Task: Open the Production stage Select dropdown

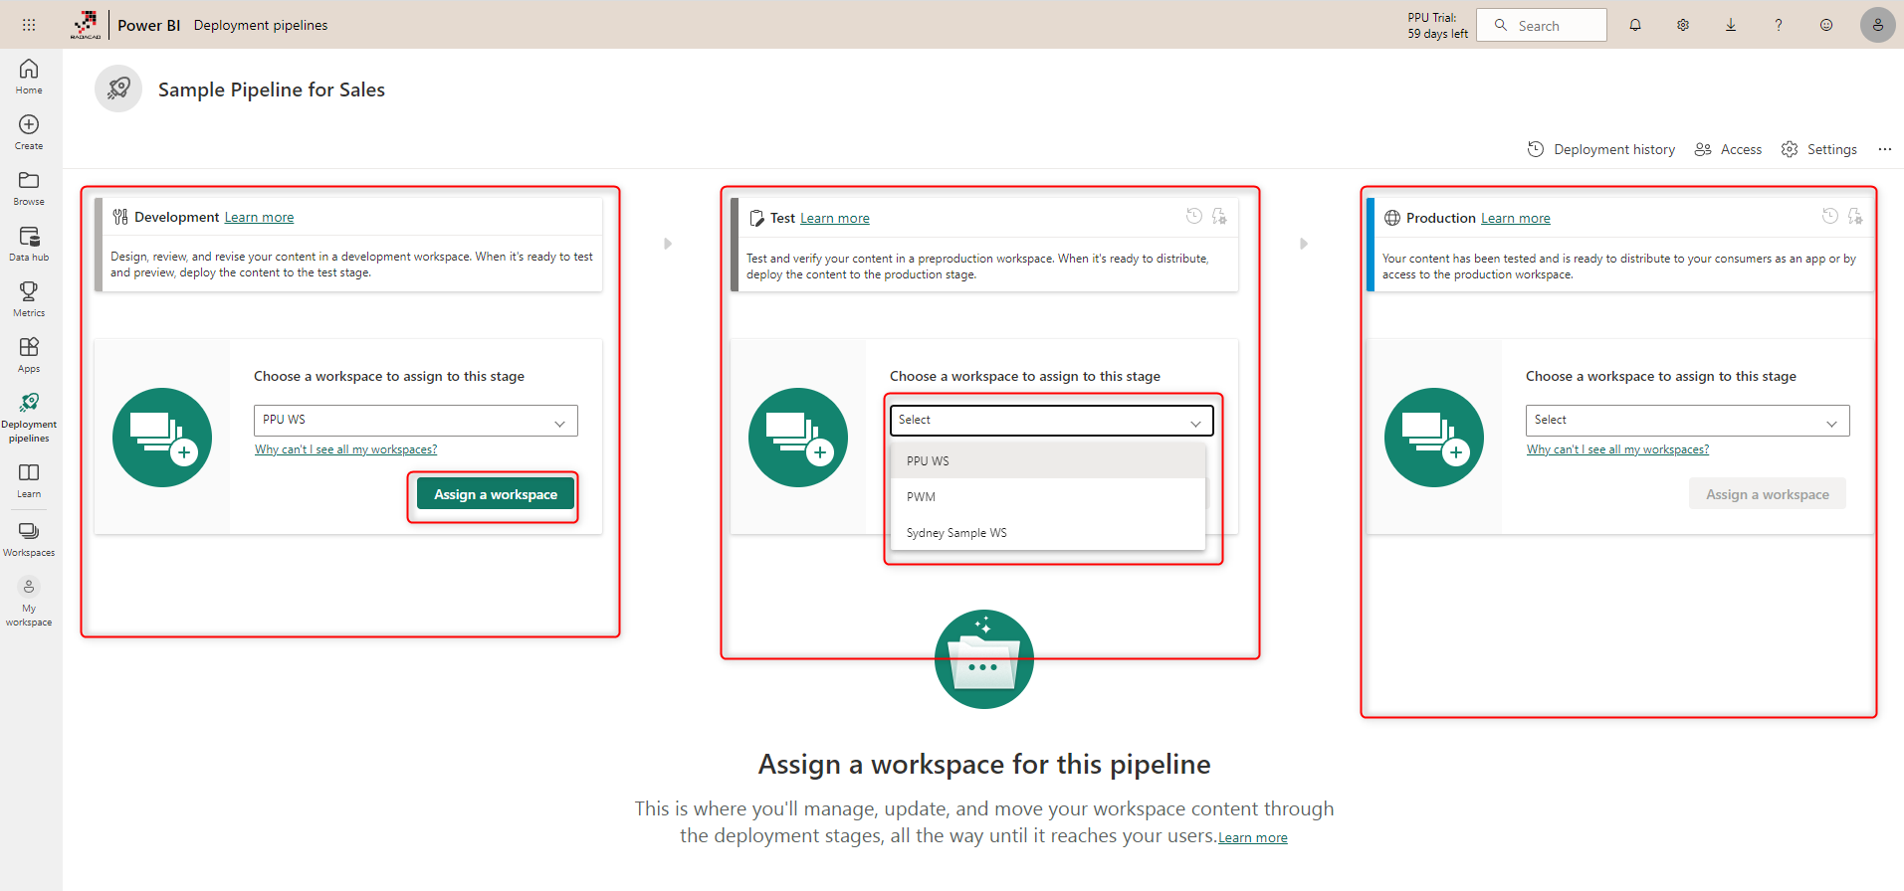Action: coord(1687,421)
